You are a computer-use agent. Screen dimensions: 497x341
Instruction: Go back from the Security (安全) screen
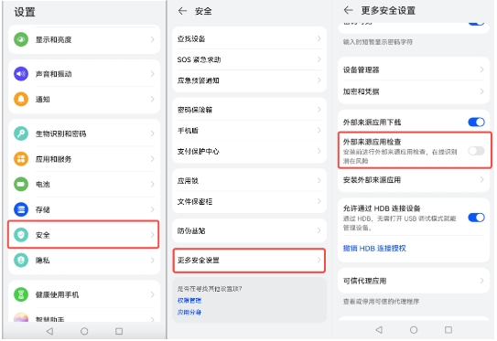tap(182, 11)
